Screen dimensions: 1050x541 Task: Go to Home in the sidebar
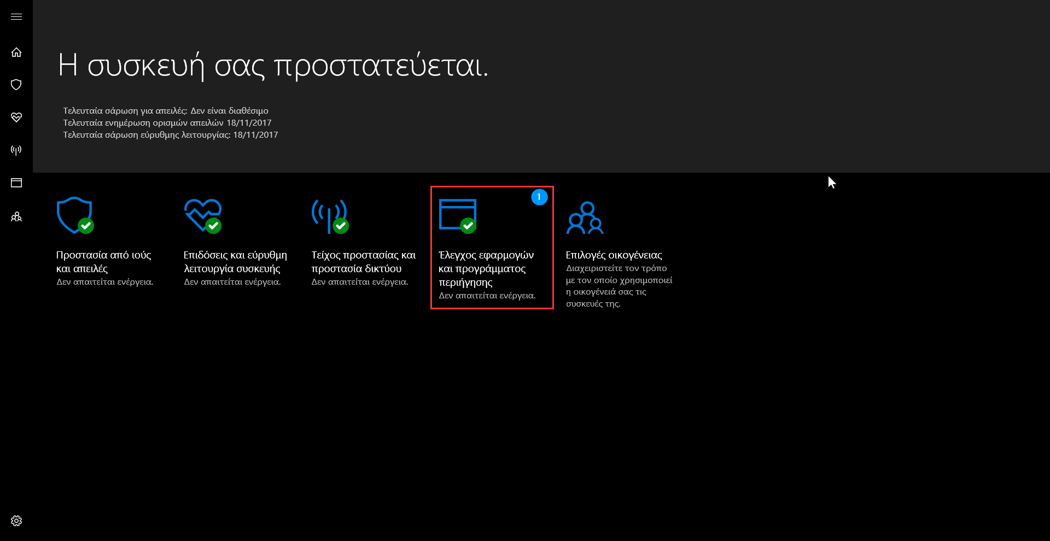pos(16,52)
